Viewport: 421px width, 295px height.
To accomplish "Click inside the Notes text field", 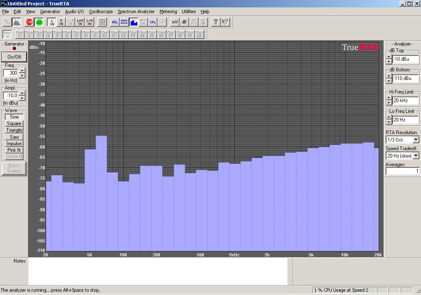I will click(x=157, y=271).
